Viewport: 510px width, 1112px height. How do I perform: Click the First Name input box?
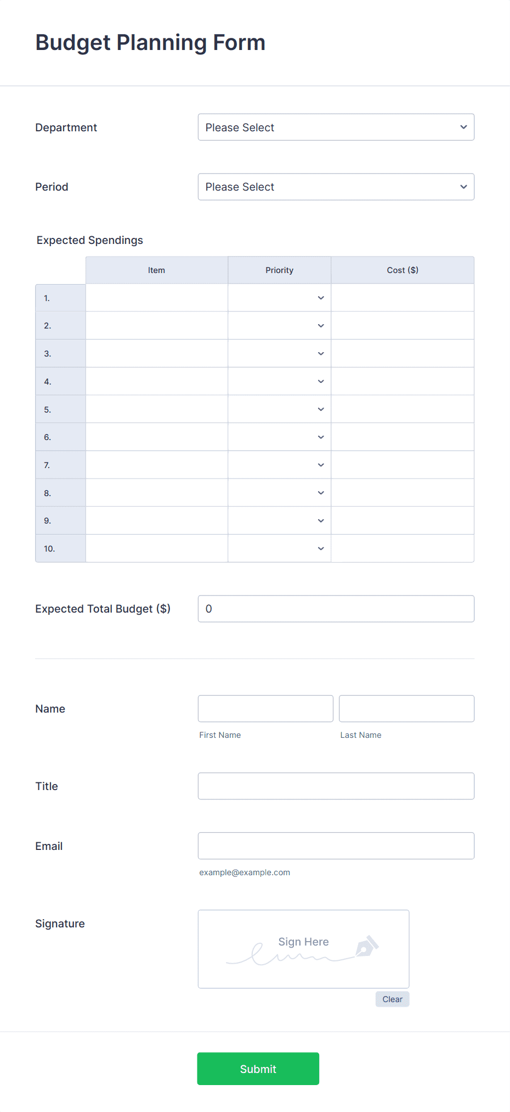pos(265,708)
